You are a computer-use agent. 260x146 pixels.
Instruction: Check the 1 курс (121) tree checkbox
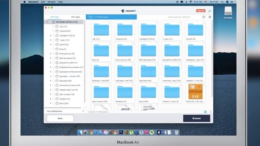[53, 40]
